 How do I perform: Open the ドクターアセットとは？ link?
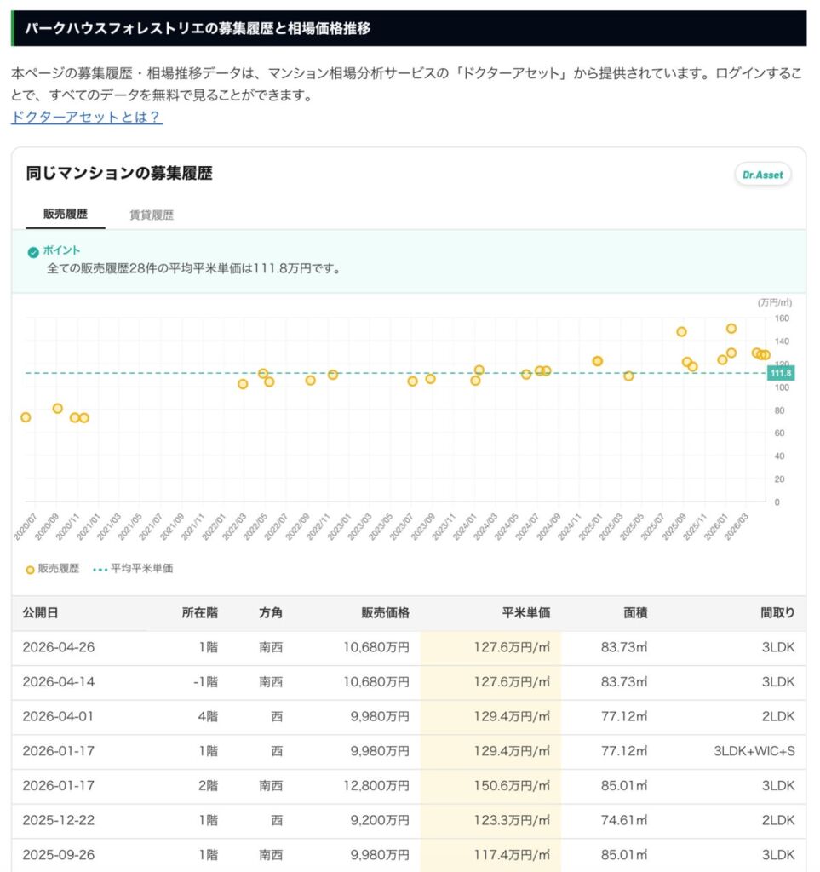pos(87,117)
